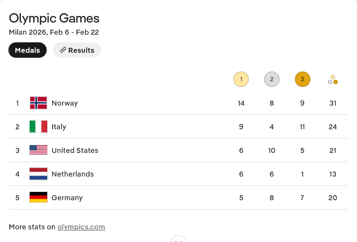
Task: Select the United States row label
Action: (x=75, y=150)
